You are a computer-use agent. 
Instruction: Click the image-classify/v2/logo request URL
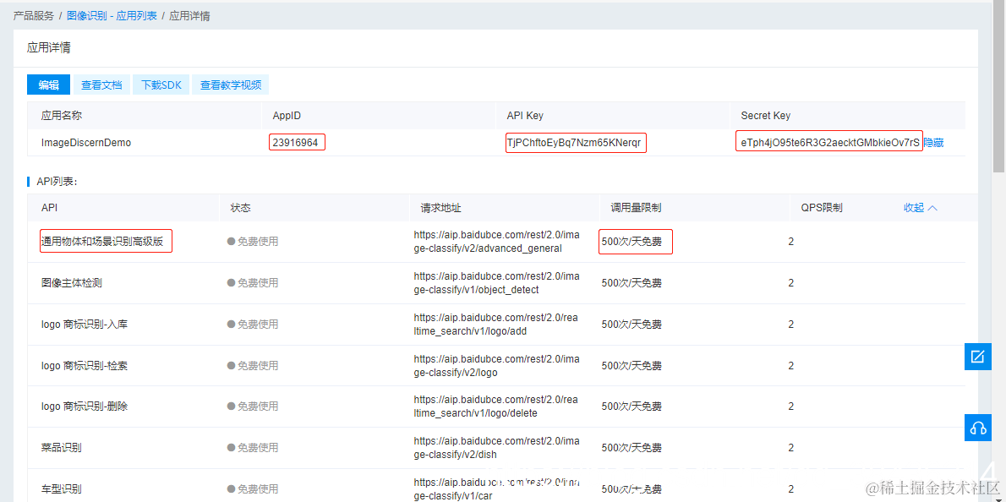coord(496,365)
